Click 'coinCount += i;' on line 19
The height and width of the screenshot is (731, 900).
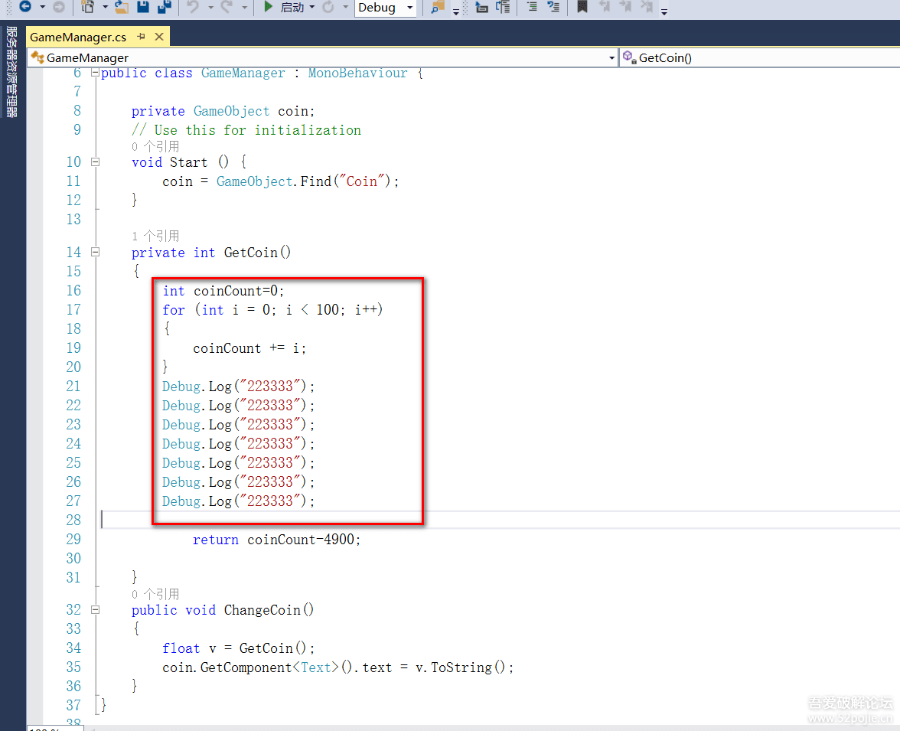pyautogui.click(x=249, y=348)
